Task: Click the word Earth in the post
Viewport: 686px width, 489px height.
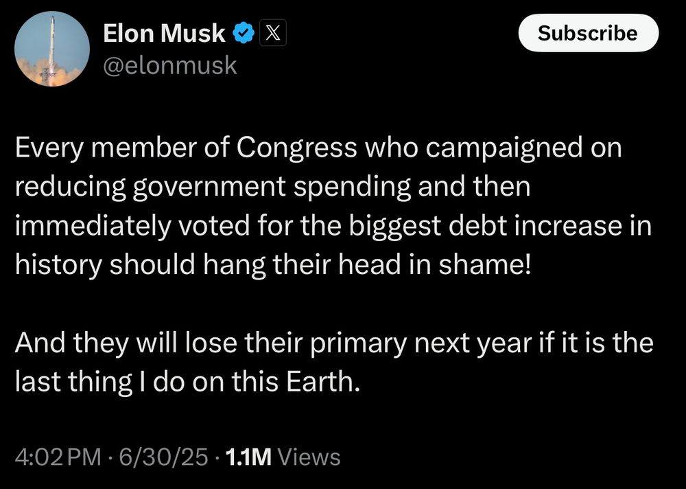Action: [x=323, y=382]
